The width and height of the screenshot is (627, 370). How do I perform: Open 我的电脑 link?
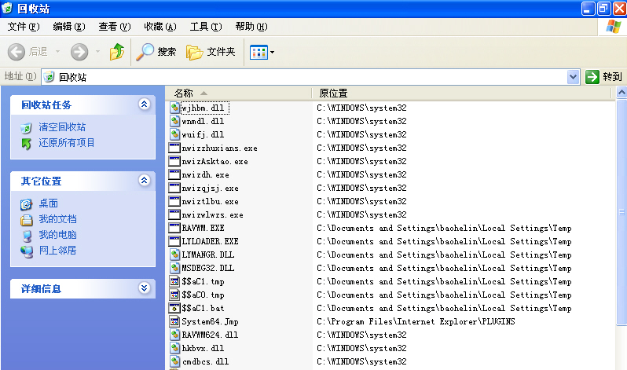(57, 235)
